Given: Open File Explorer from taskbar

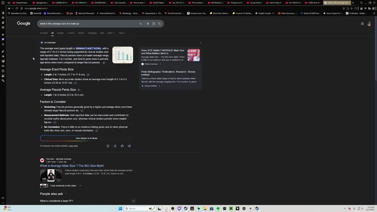Looking at the screenshot, I should click(x=205, y=208).
